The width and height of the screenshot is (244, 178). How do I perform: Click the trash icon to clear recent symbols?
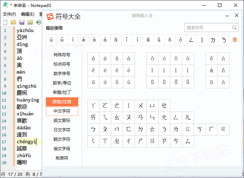click(x=234, y=40)
